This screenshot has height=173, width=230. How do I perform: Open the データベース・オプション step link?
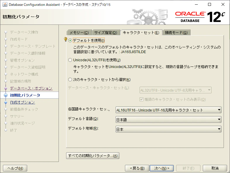point(31,88)
